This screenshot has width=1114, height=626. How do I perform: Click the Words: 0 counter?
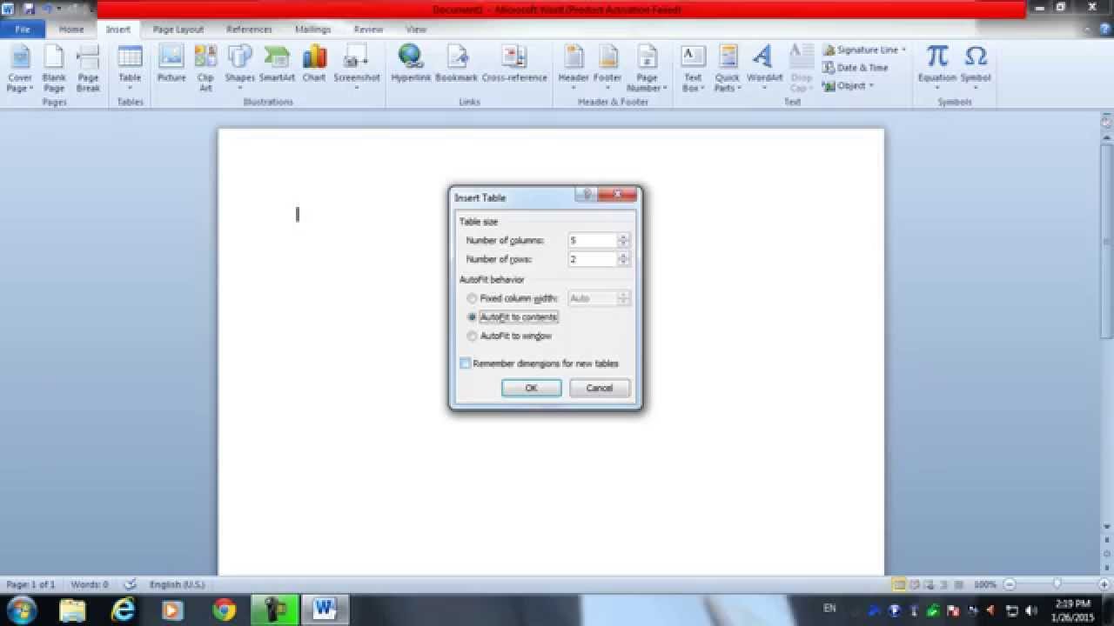pyautogui.click(x=89, y=584)
